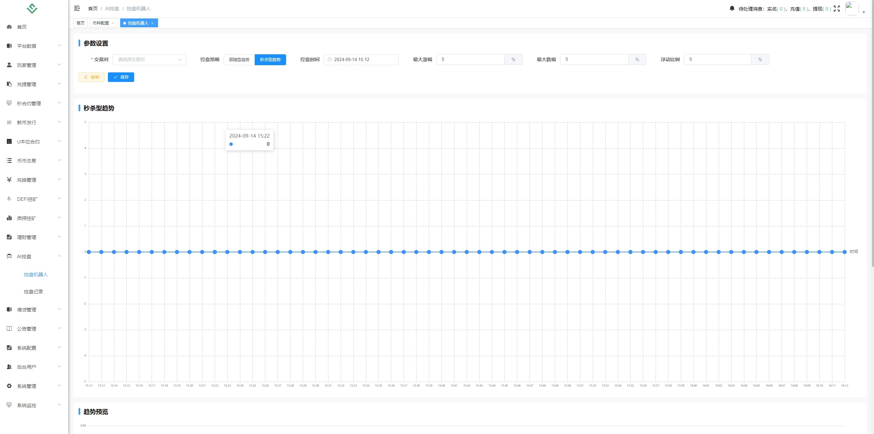Open the user avatar dropdown arrow

pos(864,12)
